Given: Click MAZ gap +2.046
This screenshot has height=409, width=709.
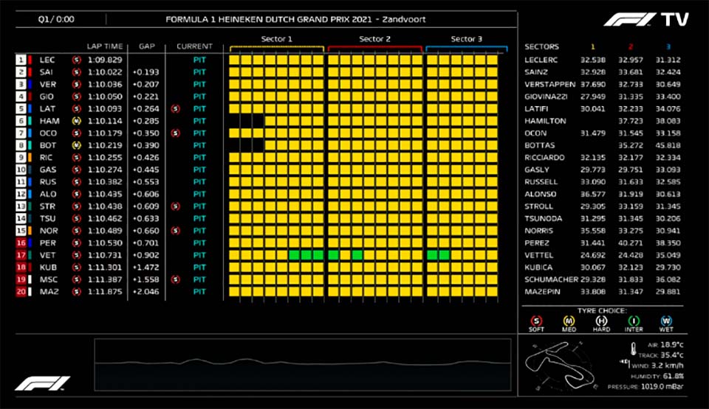Looking at the screenshot, I should [145, 291].
